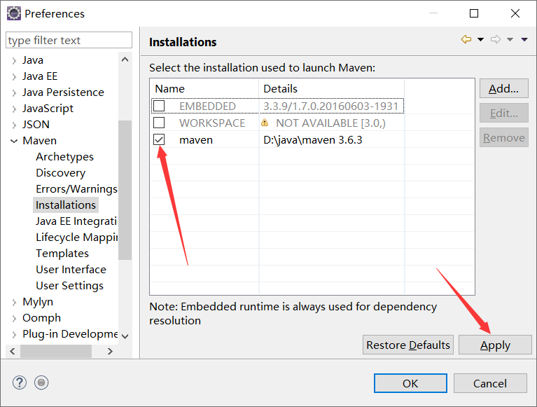Screen dimensions: 537x407
Task: Open the forward history dropdown arrow
Action: coord(510,39)
